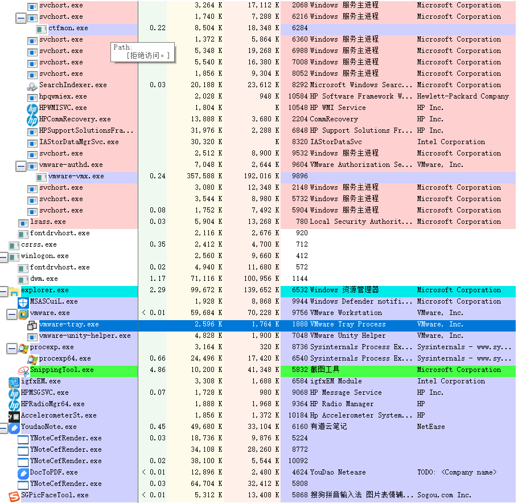Click the Intel Corporation cell of igfxEM.exe
The width and height of the screenshot is (518, 503).
(451, 381)
